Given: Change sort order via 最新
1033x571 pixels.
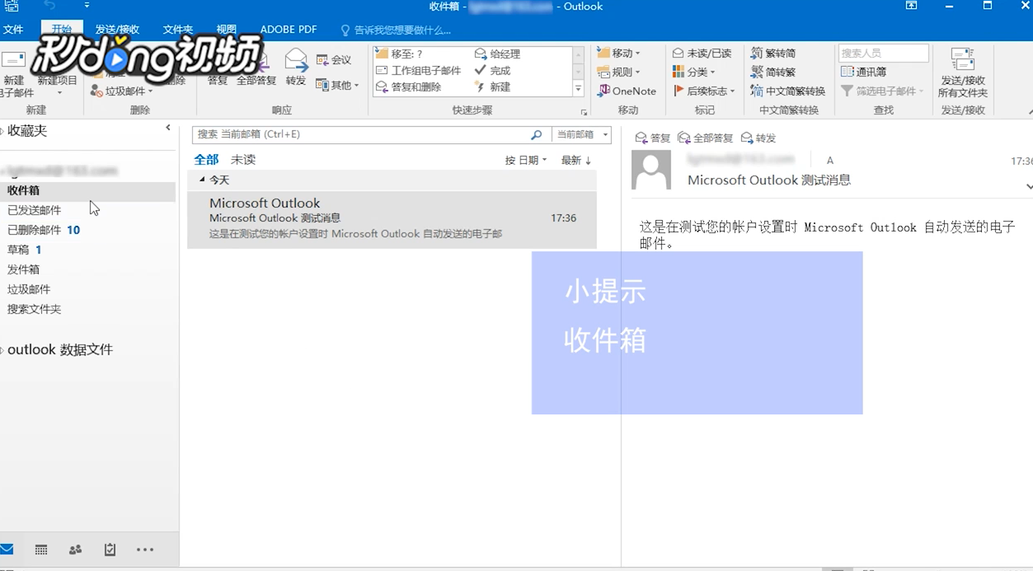Looking at the screenshot, I should tap(576, 160).
